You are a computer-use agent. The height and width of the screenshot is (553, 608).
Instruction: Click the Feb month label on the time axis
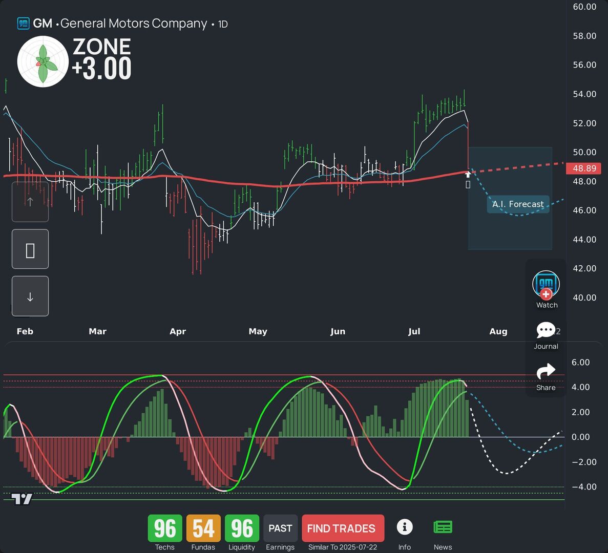click(x=25, y=331)
